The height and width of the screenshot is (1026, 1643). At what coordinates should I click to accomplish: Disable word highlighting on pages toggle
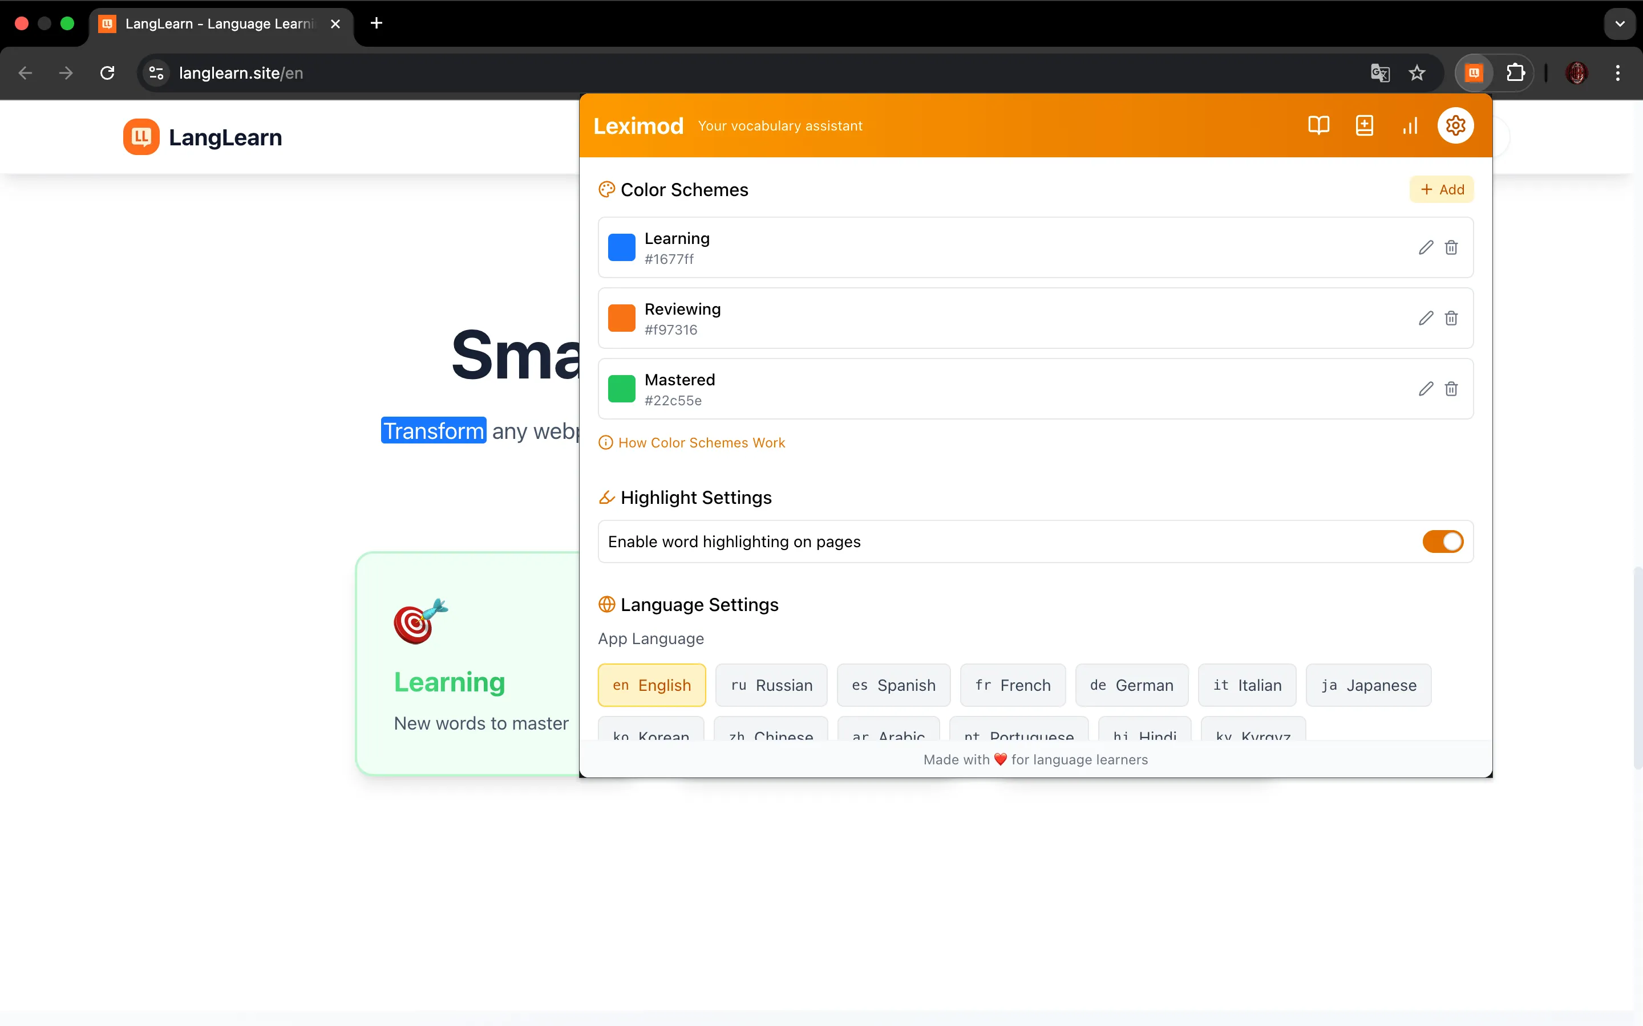(1443, 541)
